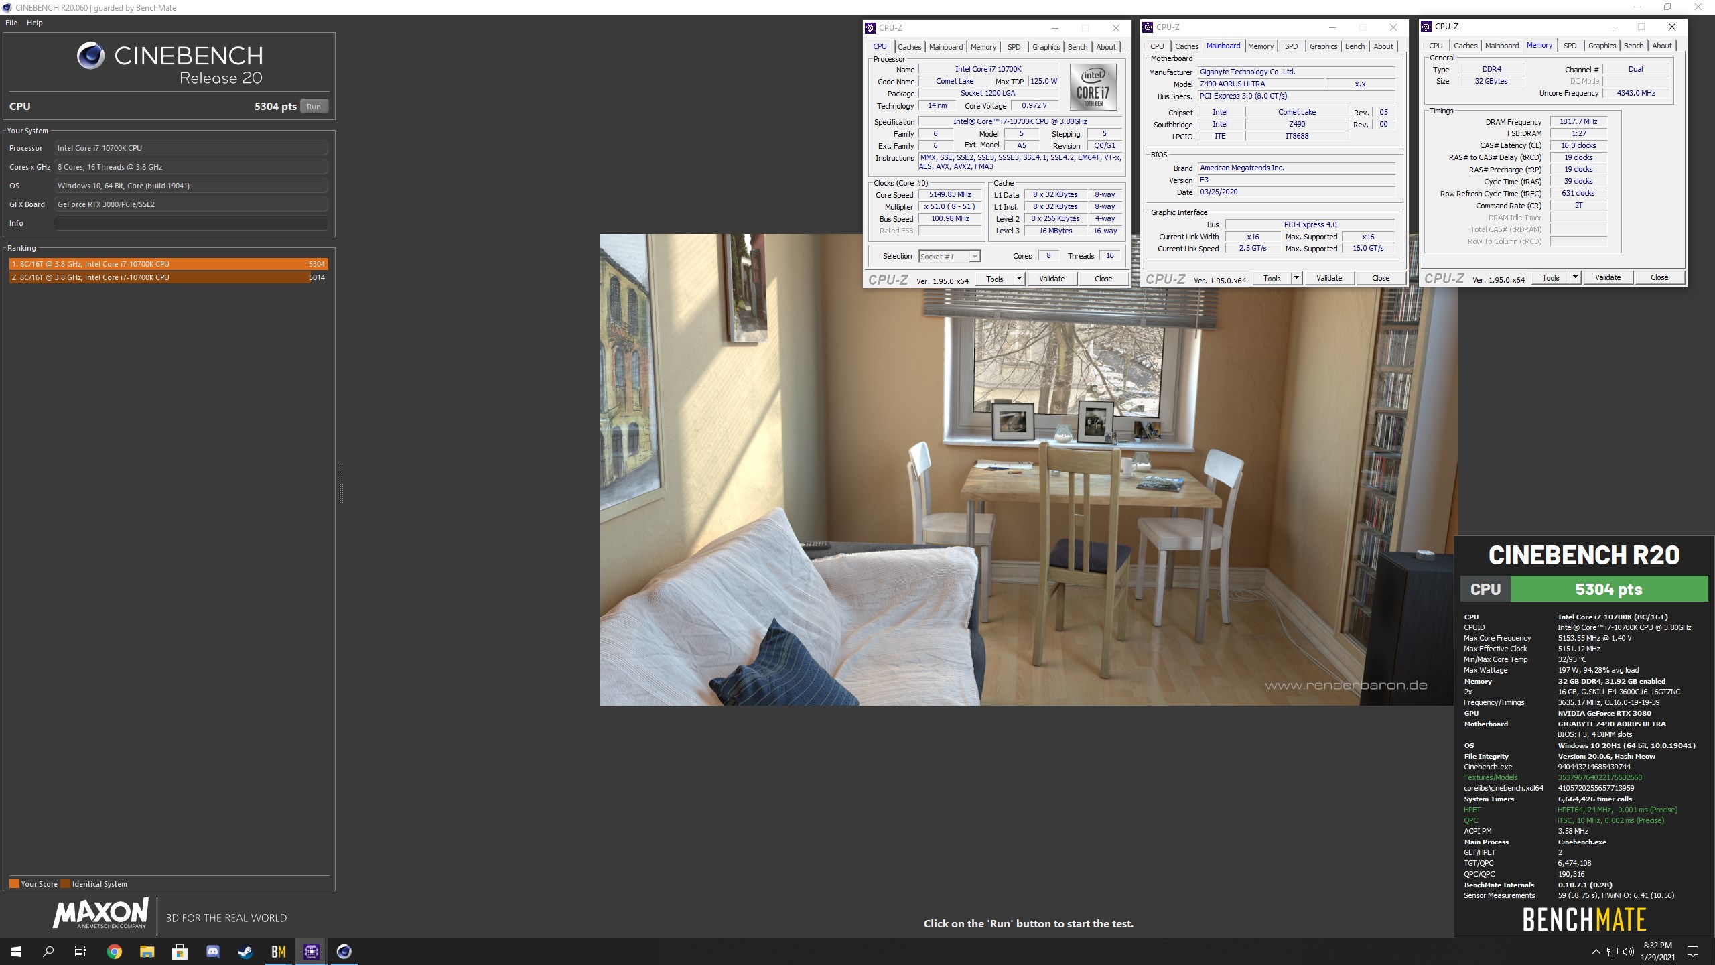Open Caches tab in first CPU-Z window
The height and width of the screenshot is (965, 1715).
pyautogui.click(x=909, y=47)
